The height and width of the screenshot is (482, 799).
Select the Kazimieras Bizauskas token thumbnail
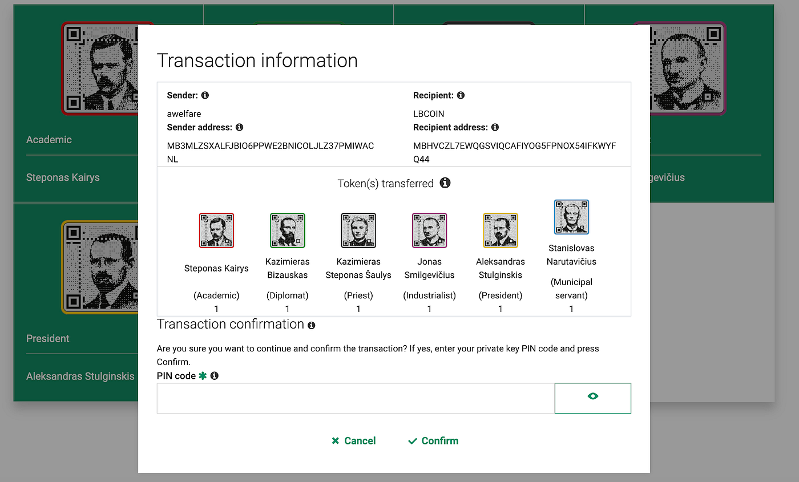(x=288, y=230)
